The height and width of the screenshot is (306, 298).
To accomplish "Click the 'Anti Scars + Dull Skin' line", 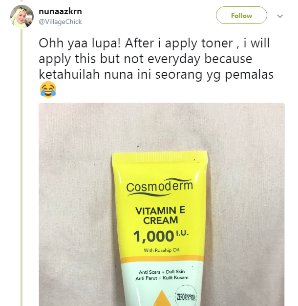I will (x=162, y=272).
